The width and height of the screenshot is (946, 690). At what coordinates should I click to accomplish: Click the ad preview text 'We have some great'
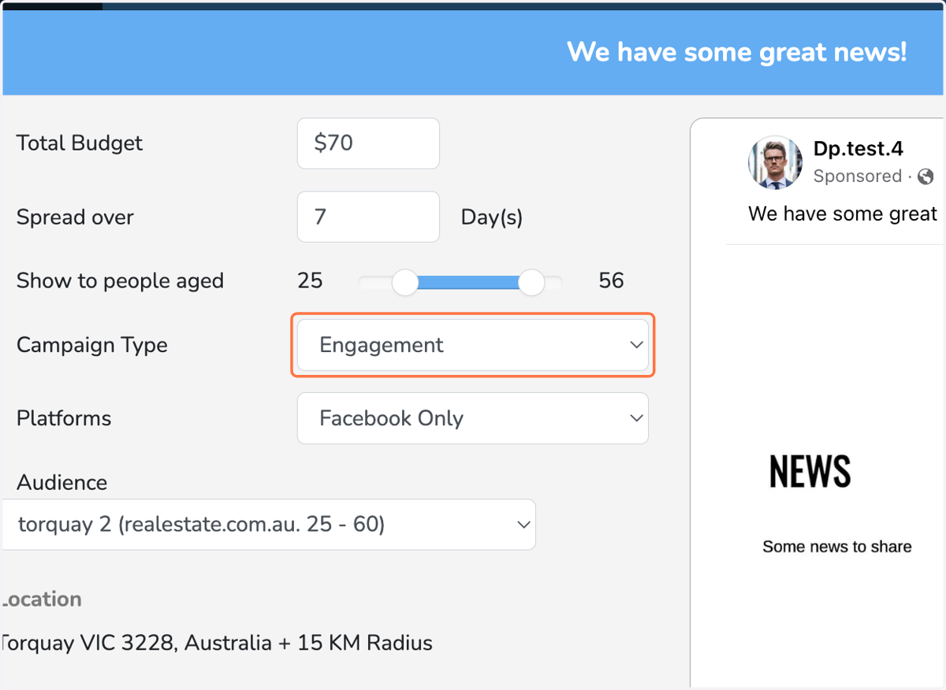click(x=843, y=214)
